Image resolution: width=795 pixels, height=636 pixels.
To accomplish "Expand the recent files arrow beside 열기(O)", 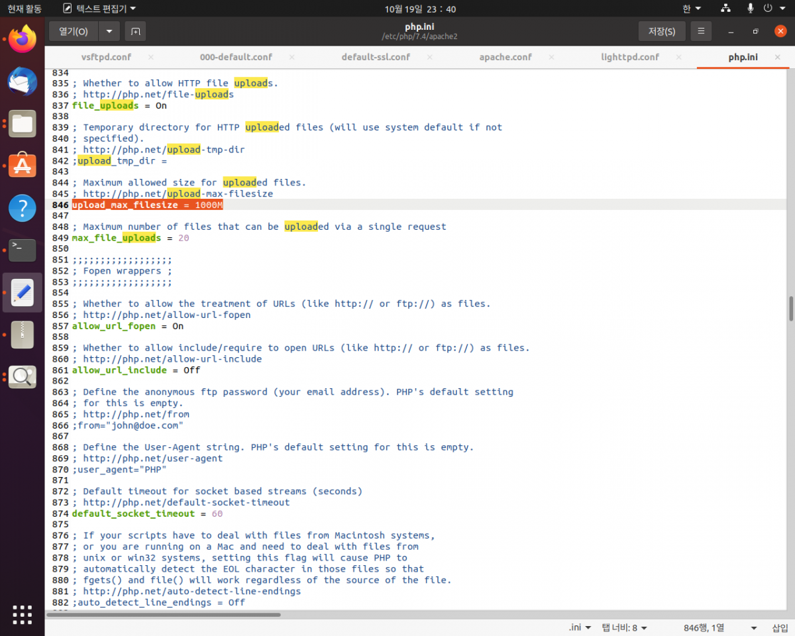I will 109,31.
